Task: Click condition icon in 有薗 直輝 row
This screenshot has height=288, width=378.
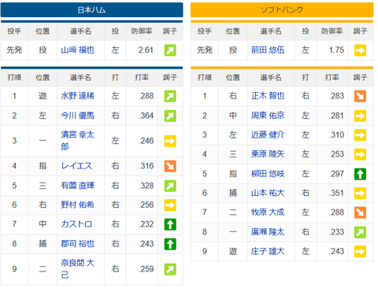Action: pyautogui.click(x=170, y=186)
